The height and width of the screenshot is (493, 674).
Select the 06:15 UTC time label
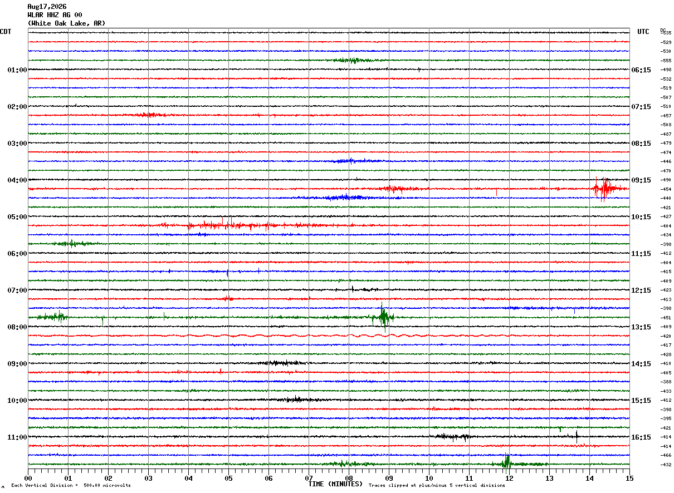tap(641, 70)
